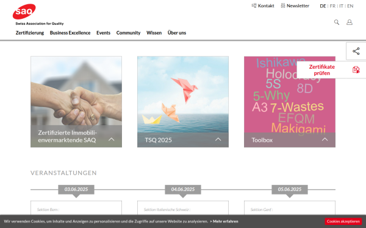The height and width of the screenshot is (228, 366).
Task: Switch language to IT
Action: pos(341,6)
